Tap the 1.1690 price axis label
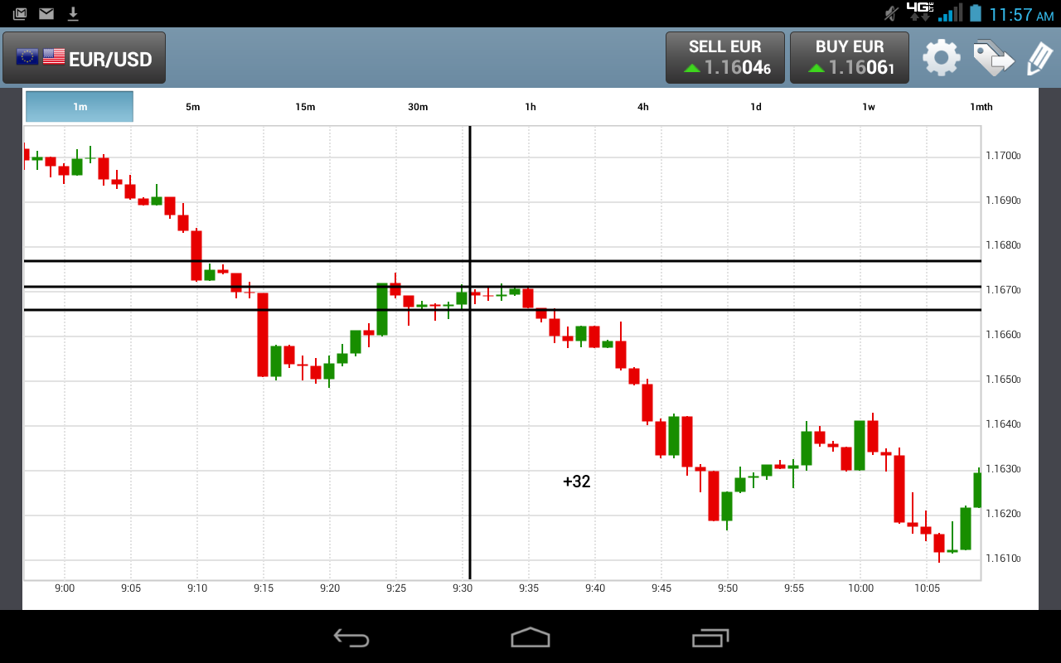This screenshot has height=663, width=1061. click(1003, 201)
